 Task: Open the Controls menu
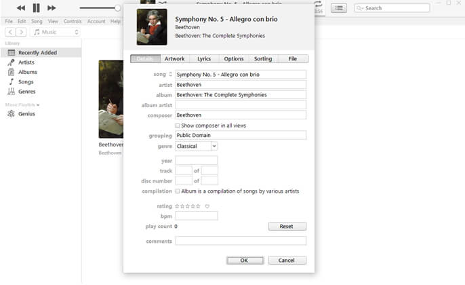[73, 22]
